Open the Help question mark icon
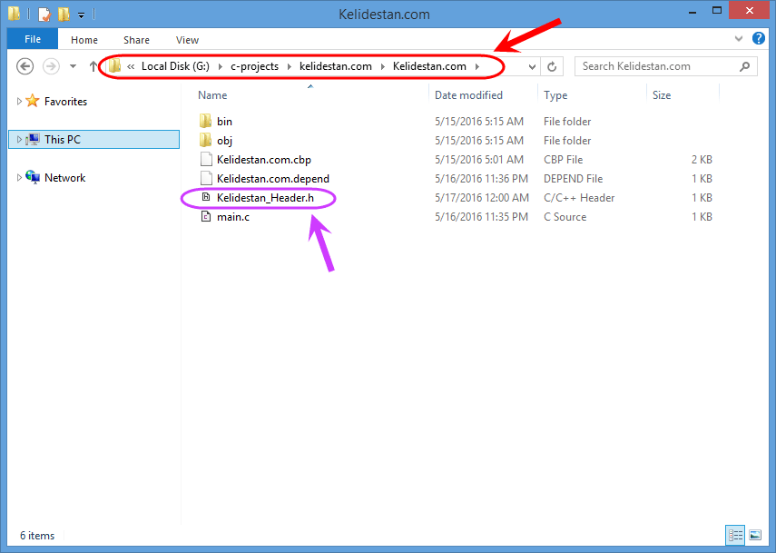Viewport: 776px width, 553px height. 758,38
